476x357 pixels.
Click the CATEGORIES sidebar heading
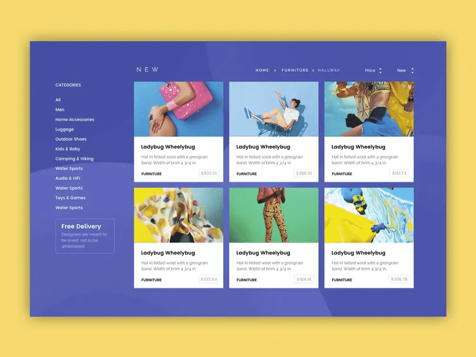click(68, 85)
